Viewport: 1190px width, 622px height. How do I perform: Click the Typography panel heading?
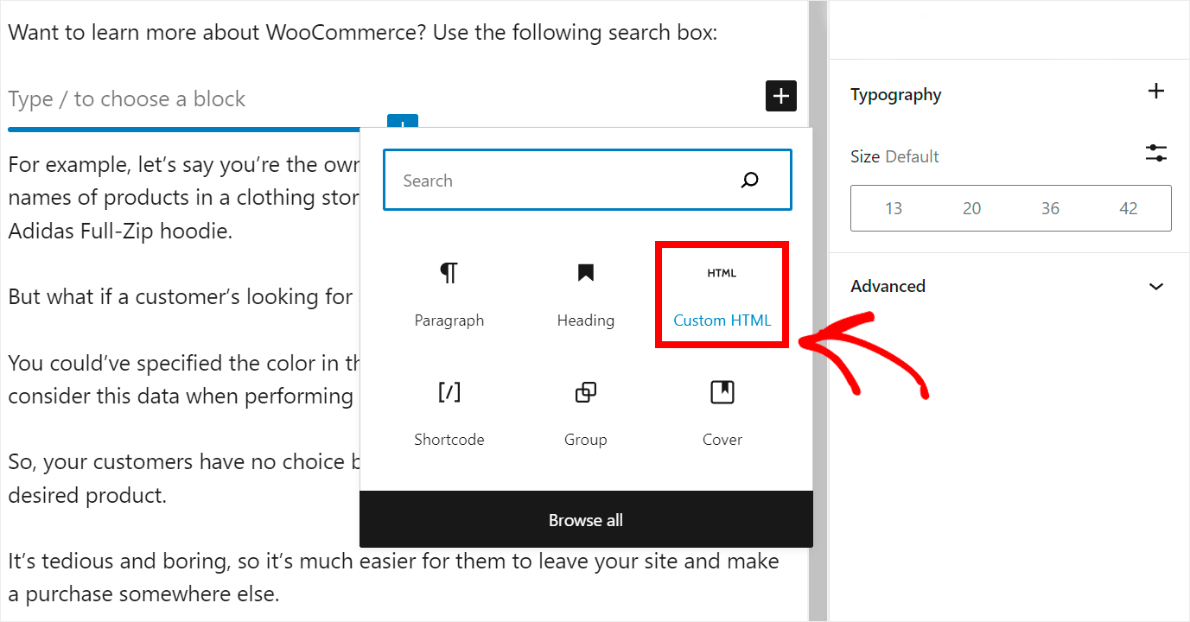click(x=896, y=94)
